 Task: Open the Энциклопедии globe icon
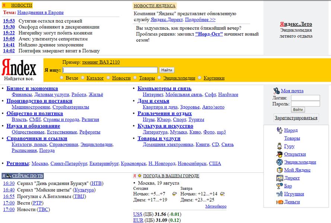click(280, 162)
